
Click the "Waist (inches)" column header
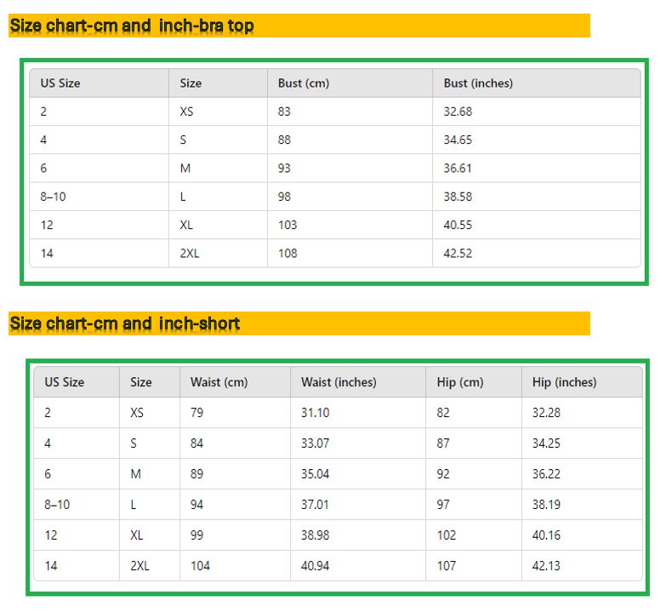339,382
